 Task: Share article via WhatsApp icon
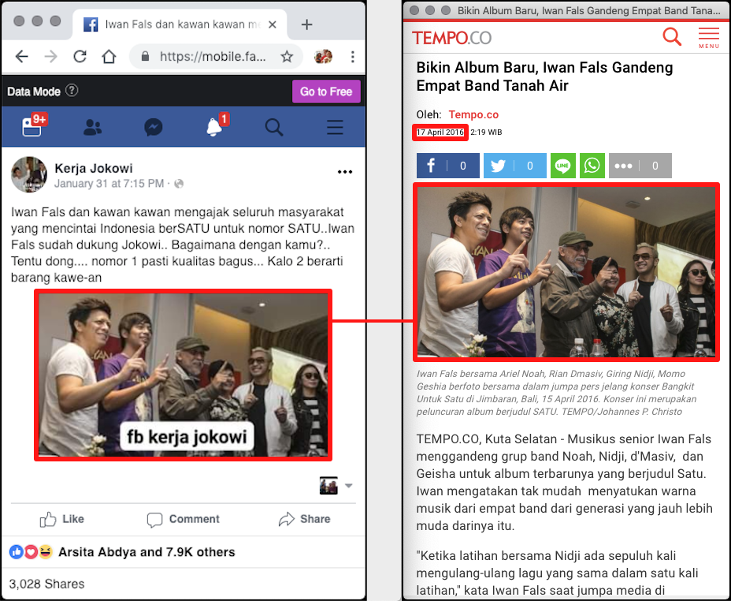click(x=592, y=166)
